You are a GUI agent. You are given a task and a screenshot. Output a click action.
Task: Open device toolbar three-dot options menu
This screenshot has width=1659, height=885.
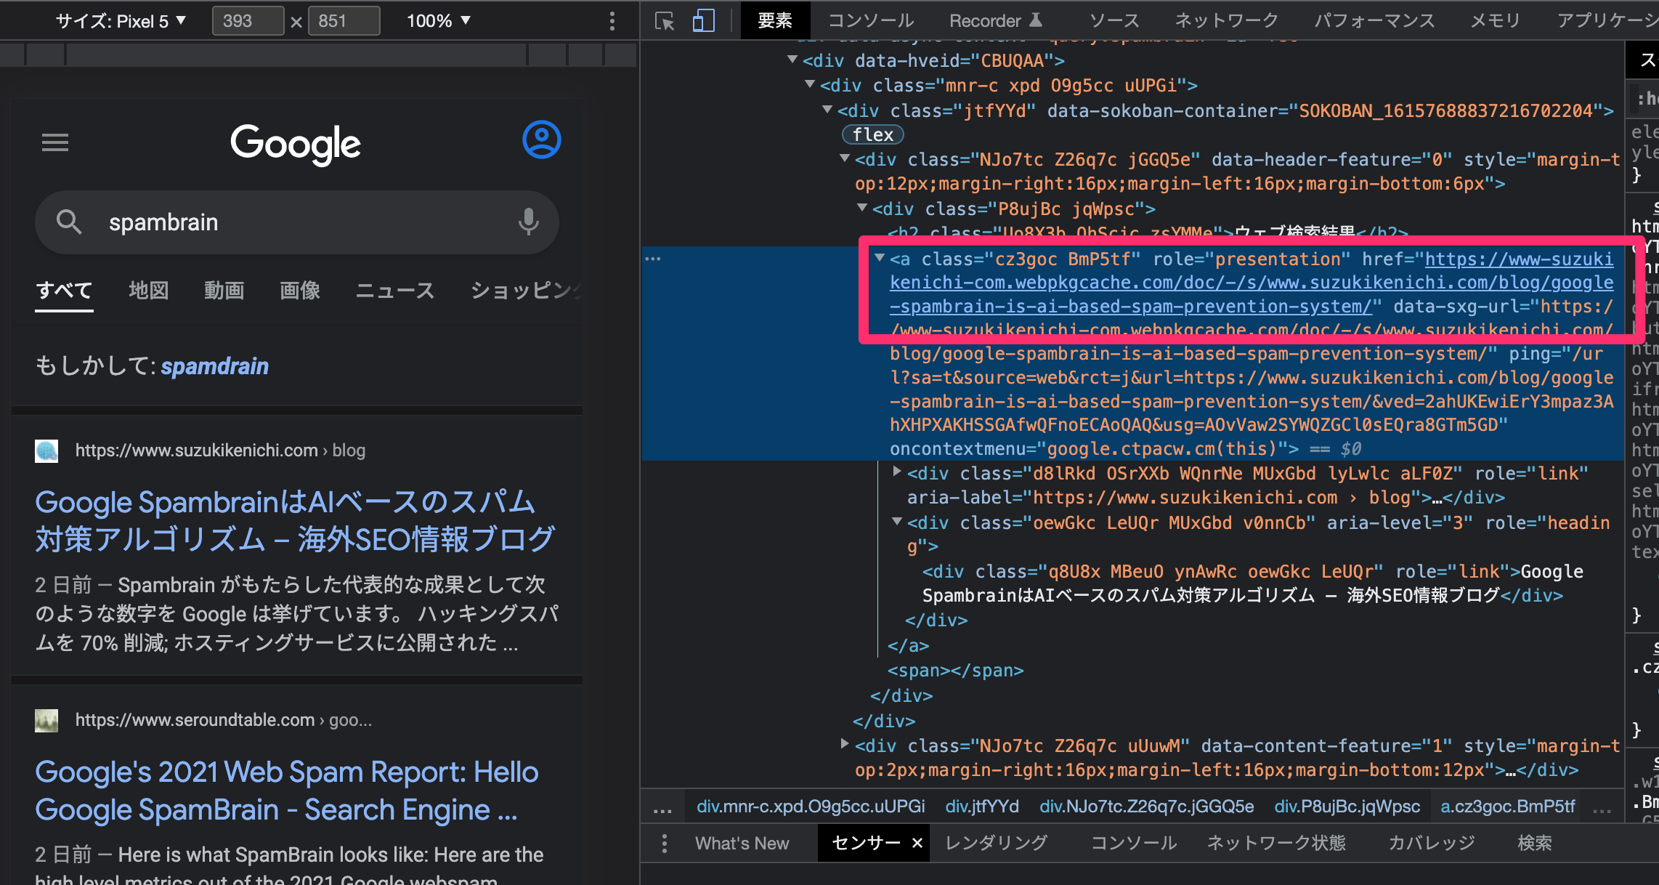coord(612,21)
